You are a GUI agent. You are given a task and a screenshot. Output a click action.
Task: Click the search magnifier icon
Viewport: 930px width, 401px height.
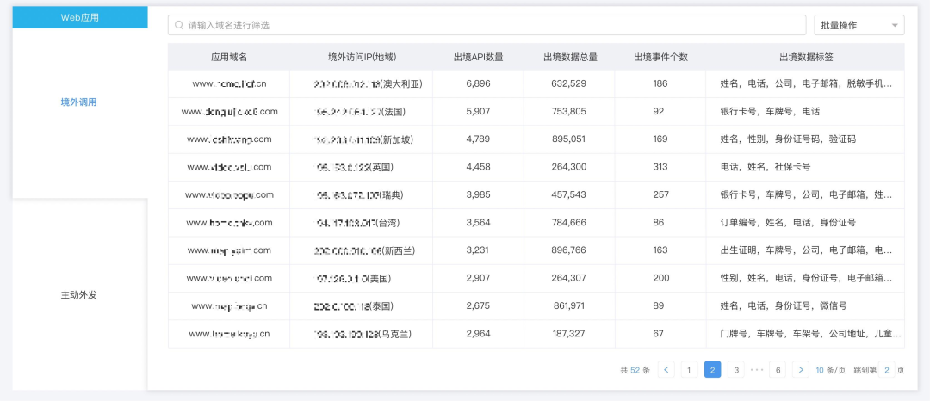click(x=179, y=26)
